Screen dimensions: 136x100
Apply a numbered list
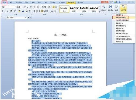[x=38, y=7]
